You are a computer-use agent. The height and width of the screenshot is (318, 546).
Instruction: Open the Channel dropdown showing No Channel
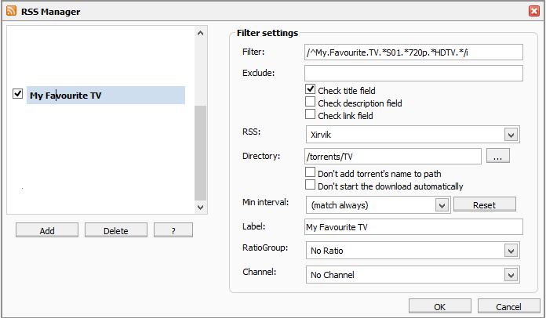click(413, 275)
